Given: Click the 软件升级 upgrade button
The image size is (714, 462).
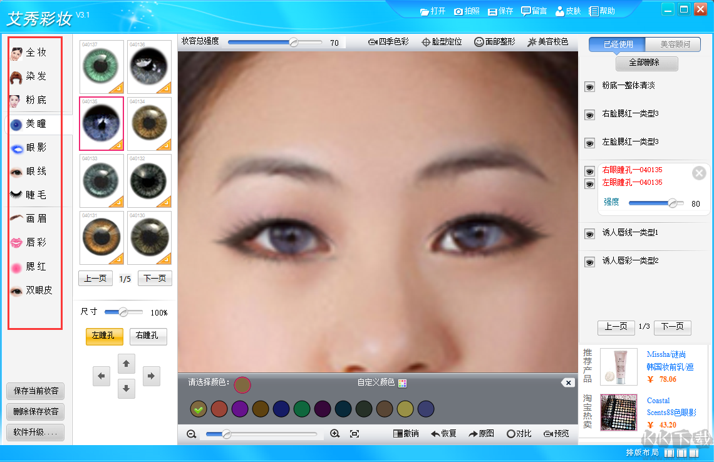Looking at the screenshot, I should click(x=34, y=432).
